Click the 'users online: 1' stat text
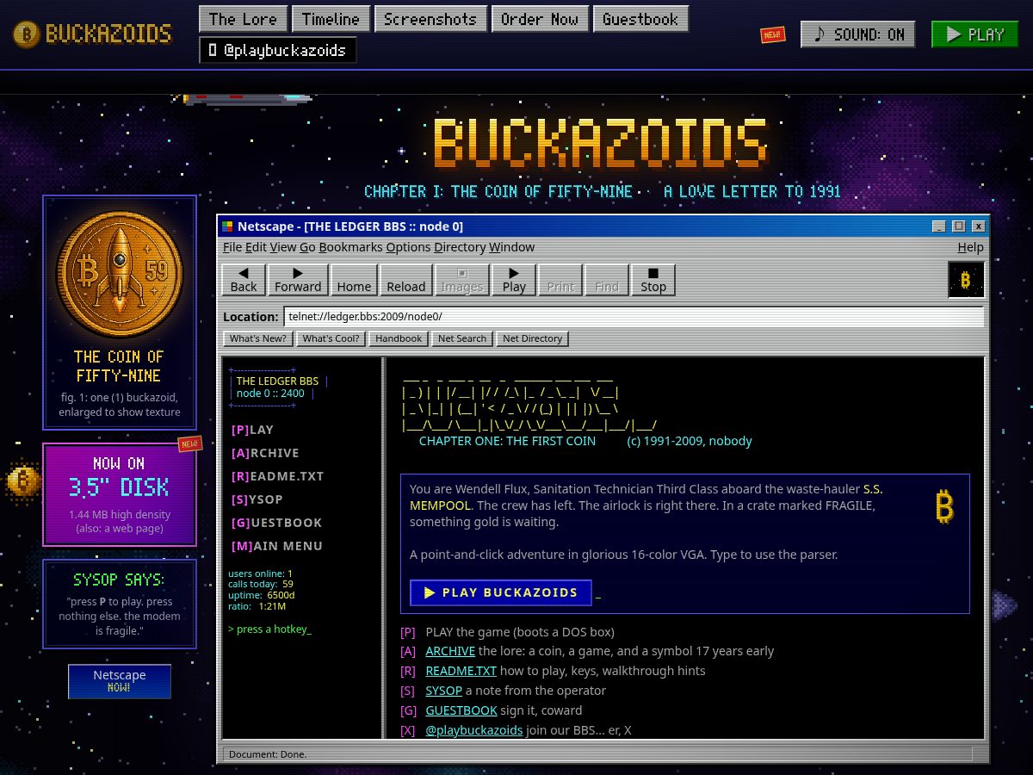This screenshot has height=775, width=1033. [261, 573]
